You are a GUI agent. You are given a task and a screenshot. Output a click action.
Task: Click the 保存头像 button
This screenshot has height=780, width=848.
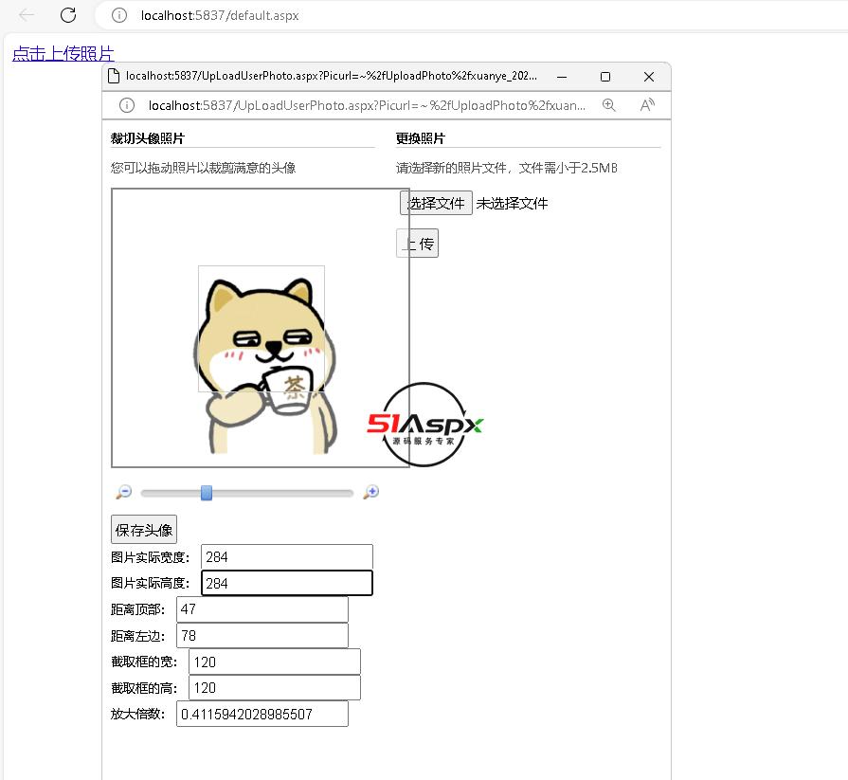click(144, 530)
